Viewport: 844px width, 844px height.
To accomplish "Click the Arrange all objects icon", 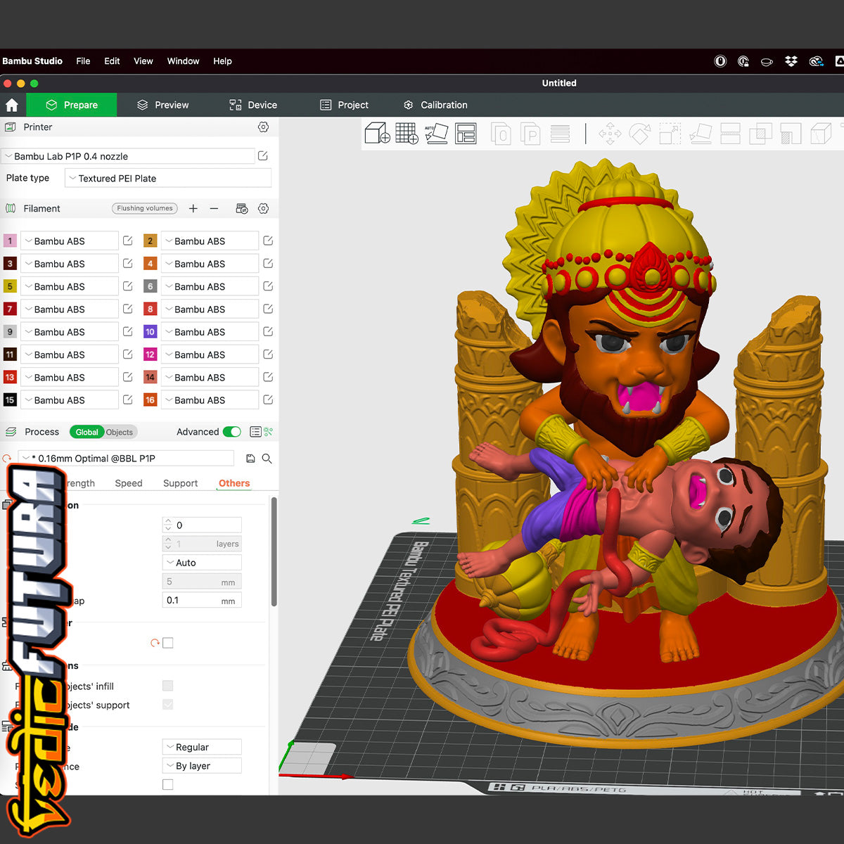I will pyautogui.click(x=466, y=133).
